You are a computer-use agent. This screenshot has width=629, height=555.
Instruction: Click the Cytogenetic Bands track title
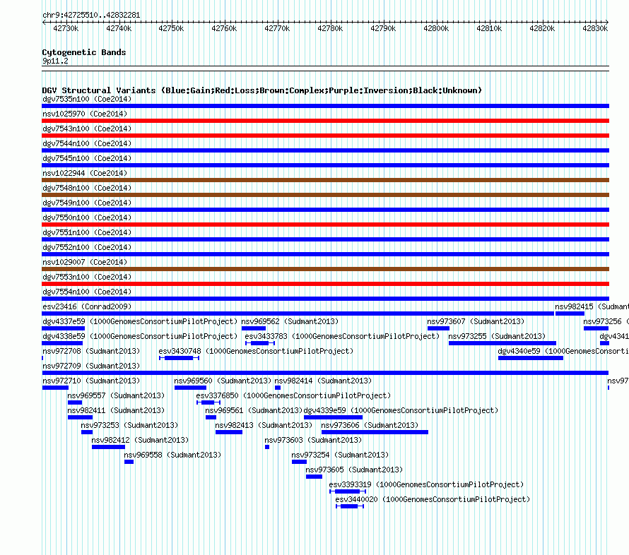(84, 52)
